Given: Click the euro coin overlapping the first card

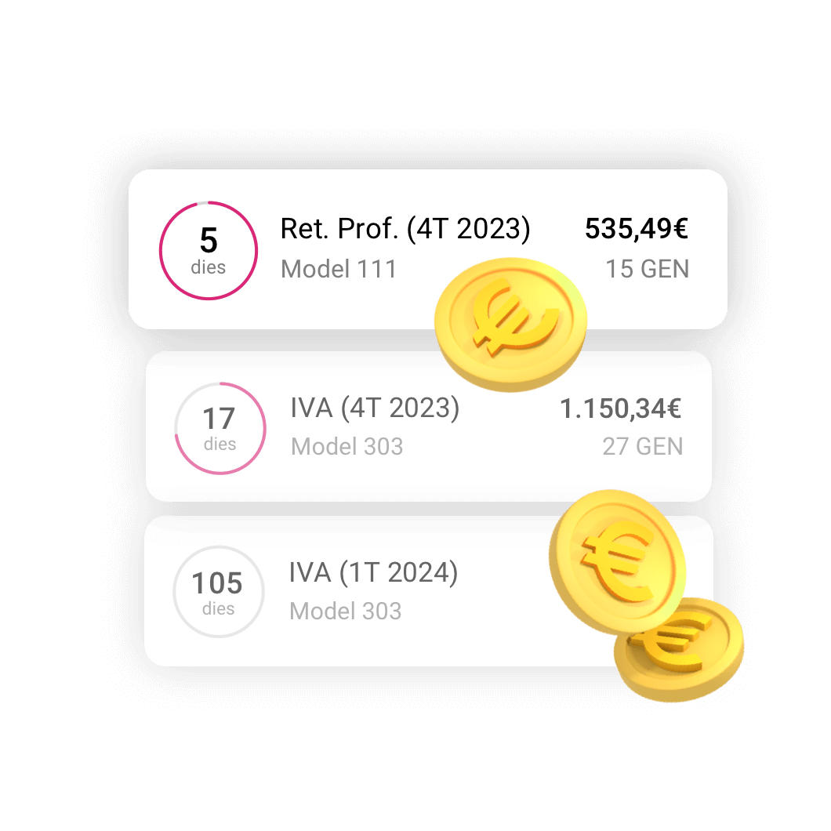Looking at the screenshot, I should [x=510, y=325].
